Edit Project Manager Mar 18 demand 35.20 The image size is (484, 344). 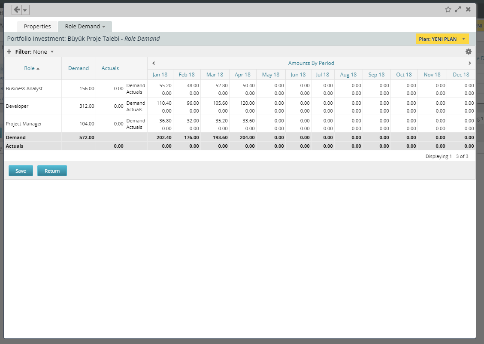221,121
